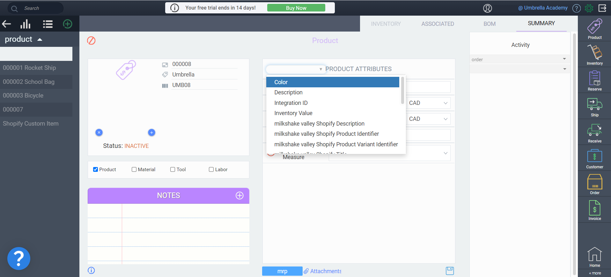Open the Invoice module in sidebar
This screenshot has height=277, width=611.
coord(595,210)
